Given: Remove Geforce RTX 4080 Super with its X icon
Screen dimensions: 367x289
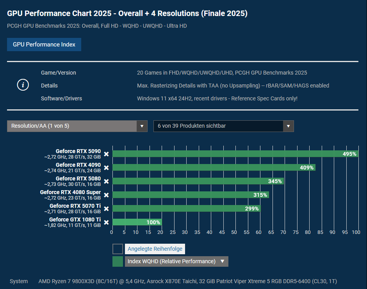Looking at the screenshot, I should [106, 195].
